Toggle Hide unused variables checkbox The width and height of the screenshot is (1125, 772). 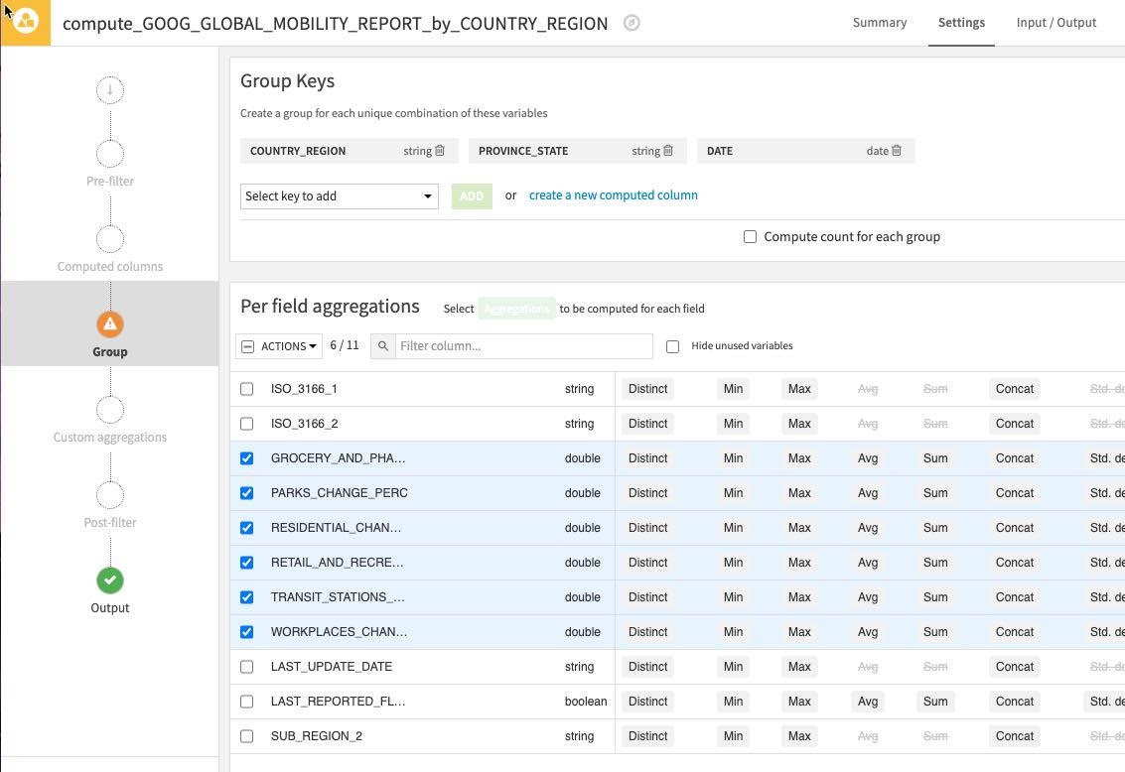[672, 346]
